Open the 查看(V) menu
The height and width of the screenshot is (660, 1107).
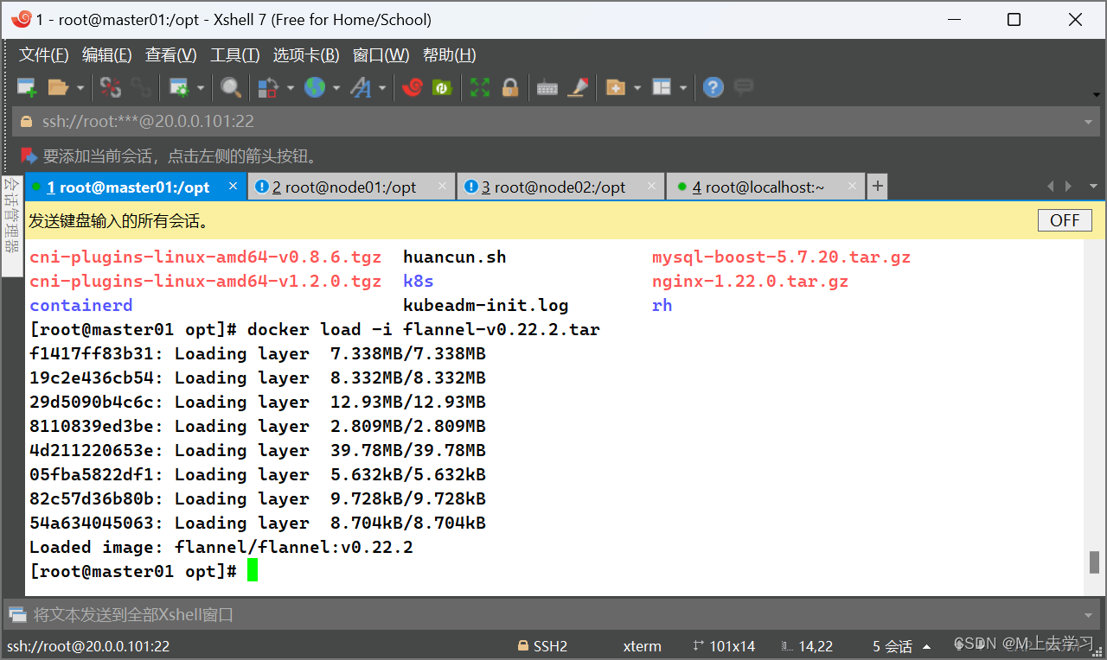(x=171, y=55)
